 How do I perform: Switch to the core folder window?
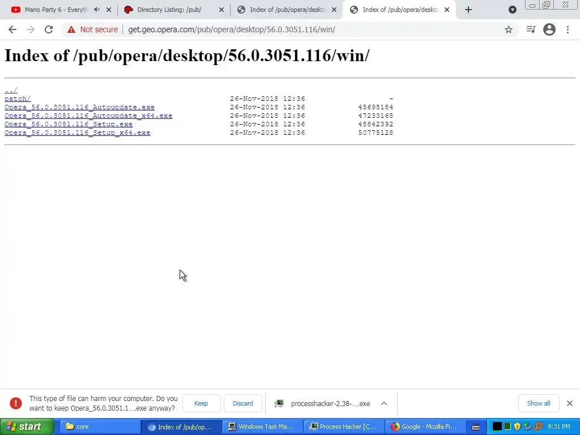point(99,427)
